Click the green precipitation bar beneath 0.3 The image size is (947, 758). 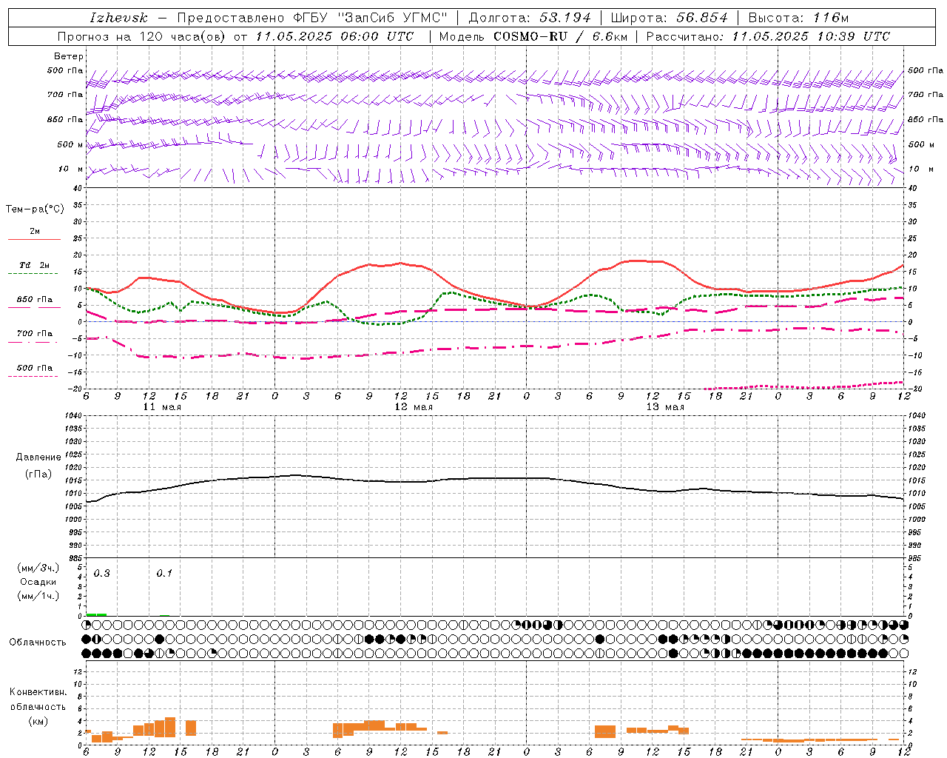coord(96,614)
